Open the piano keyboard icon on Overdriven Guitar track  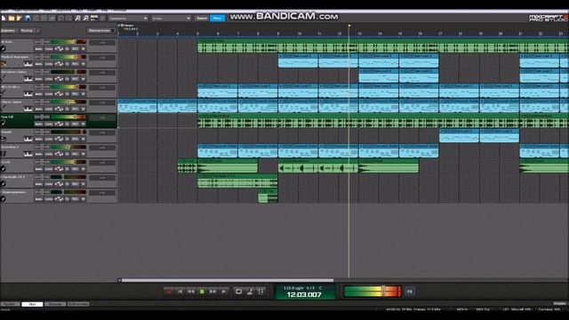pos(28,79)
